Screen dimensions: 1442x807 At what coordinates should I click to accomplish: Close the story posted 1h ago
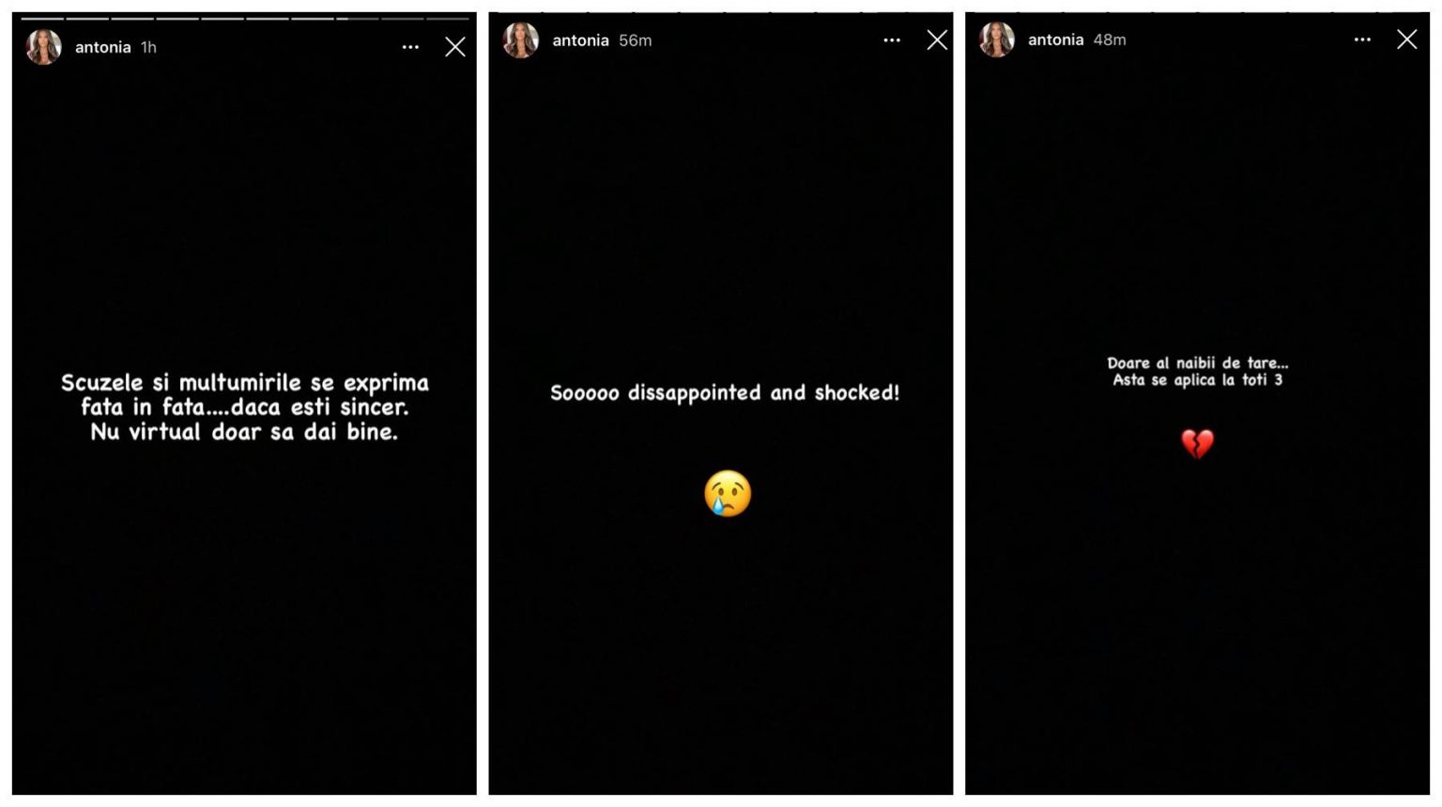[455, 47]
